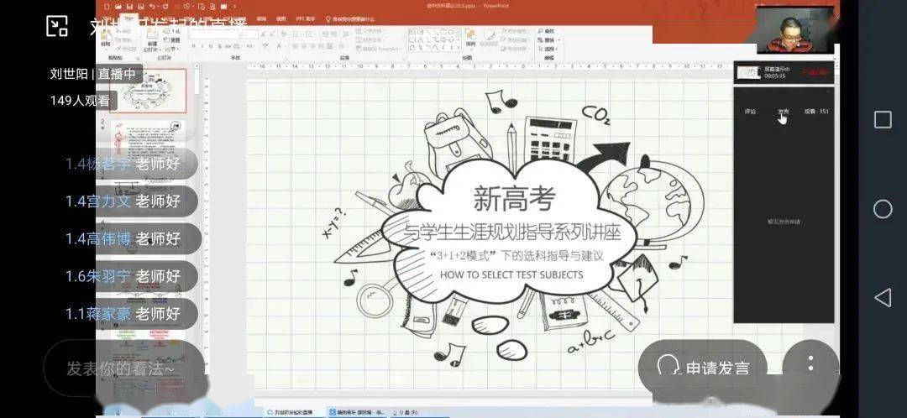
Task: Open the 评论 tab in the dark panel
Action: pos(750,112)
